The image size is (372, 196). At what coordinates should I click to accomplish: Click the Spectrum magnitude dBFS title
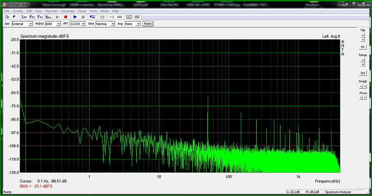pyautogui.click(x=45, y=36)
